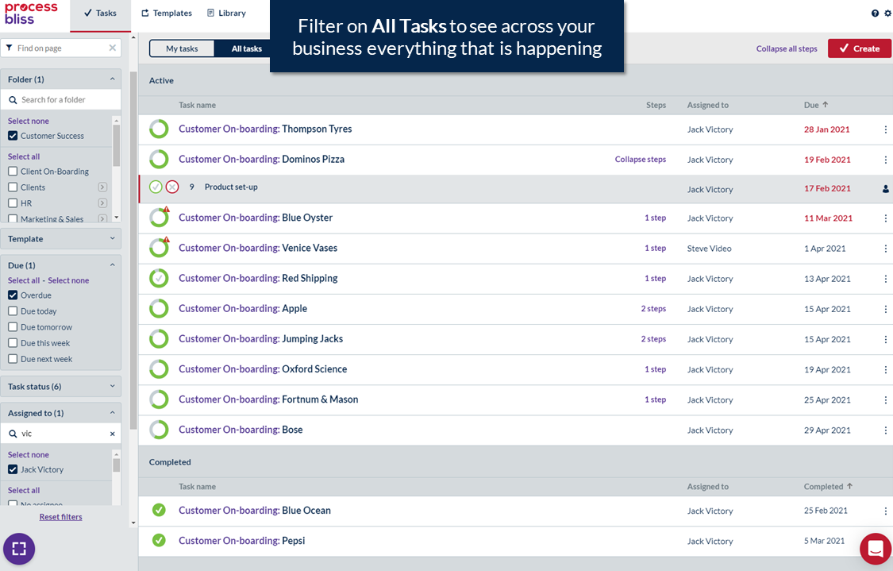Mark Product set-up step as done
This screenshot has width=893, height=571.
156,187
